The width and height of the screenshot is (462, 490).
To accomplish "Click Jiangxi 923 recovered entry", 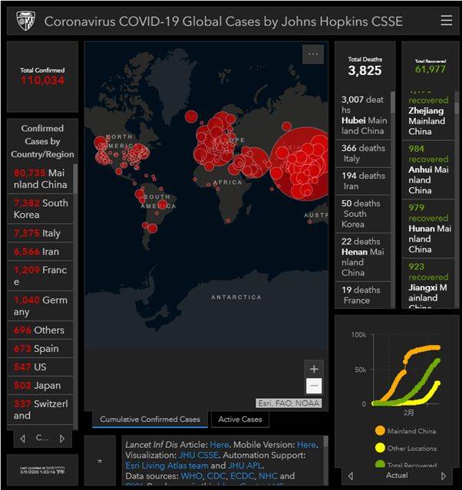I will click(428, 283).
